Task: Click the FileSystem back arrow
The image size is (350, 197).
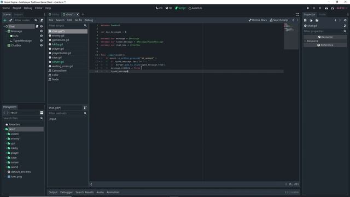Action: tap(4, 113)
